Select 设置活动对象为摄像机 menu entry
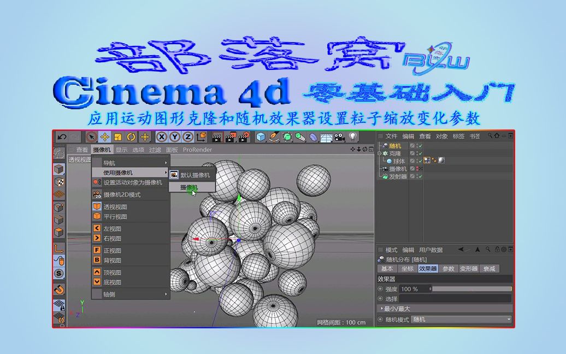 (x=131, y=182)
